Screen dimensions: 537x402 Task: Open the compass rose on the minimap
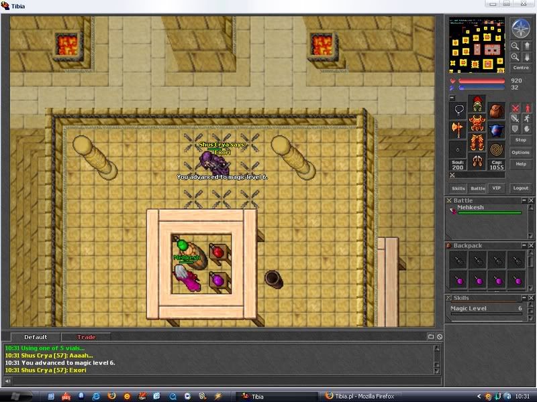point(520,29)
